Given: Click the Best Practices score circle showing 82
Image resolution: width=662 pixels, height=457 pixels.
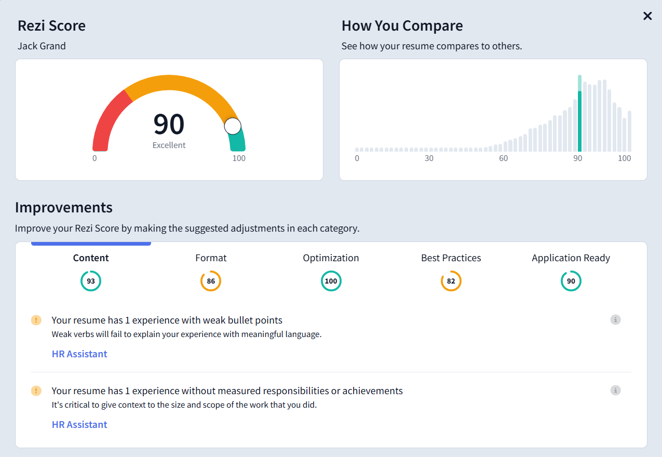Looking at the screenshot, I should coord(451,281).
